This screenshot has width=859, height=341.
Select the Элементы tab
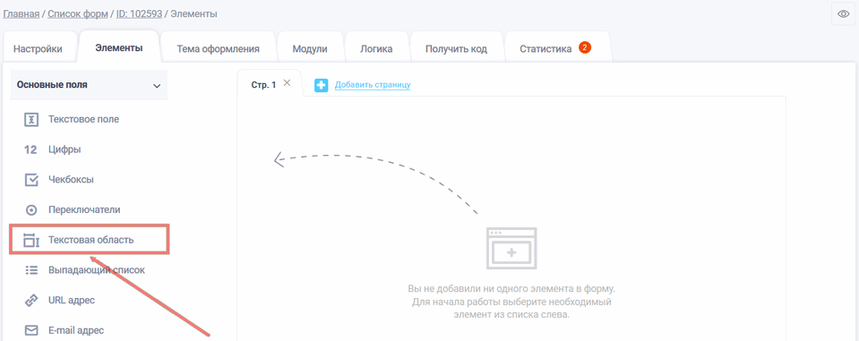(119, 47)
